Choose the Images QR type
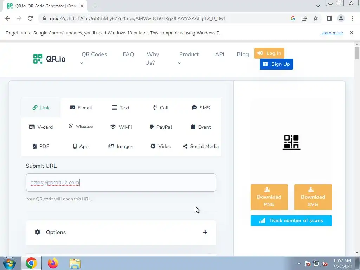360x270 pixels. [121, 146]
